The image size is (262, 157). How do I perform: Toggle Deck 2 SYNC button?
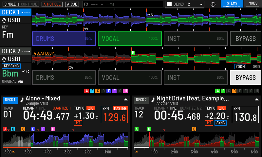[x=220, y=123]
